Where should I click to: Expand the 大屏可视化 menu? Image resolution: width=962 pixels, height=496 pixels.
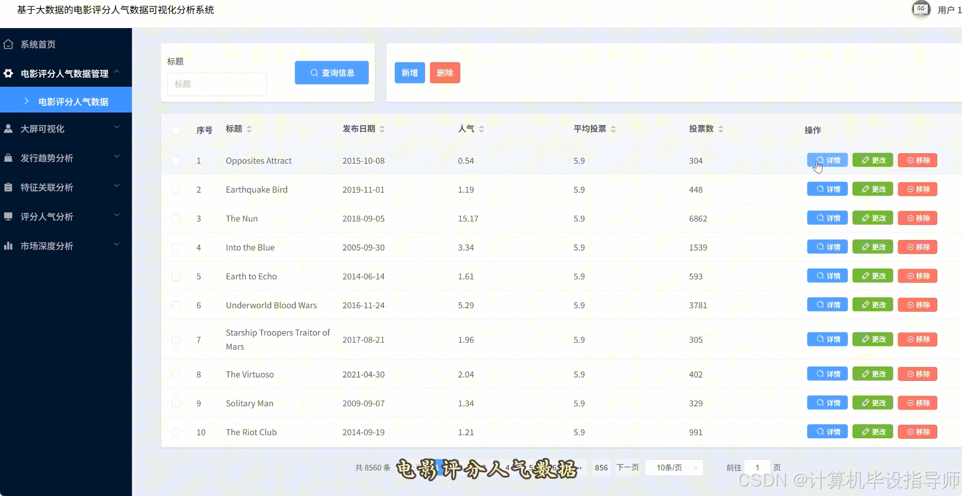click(x=117, y=127)
